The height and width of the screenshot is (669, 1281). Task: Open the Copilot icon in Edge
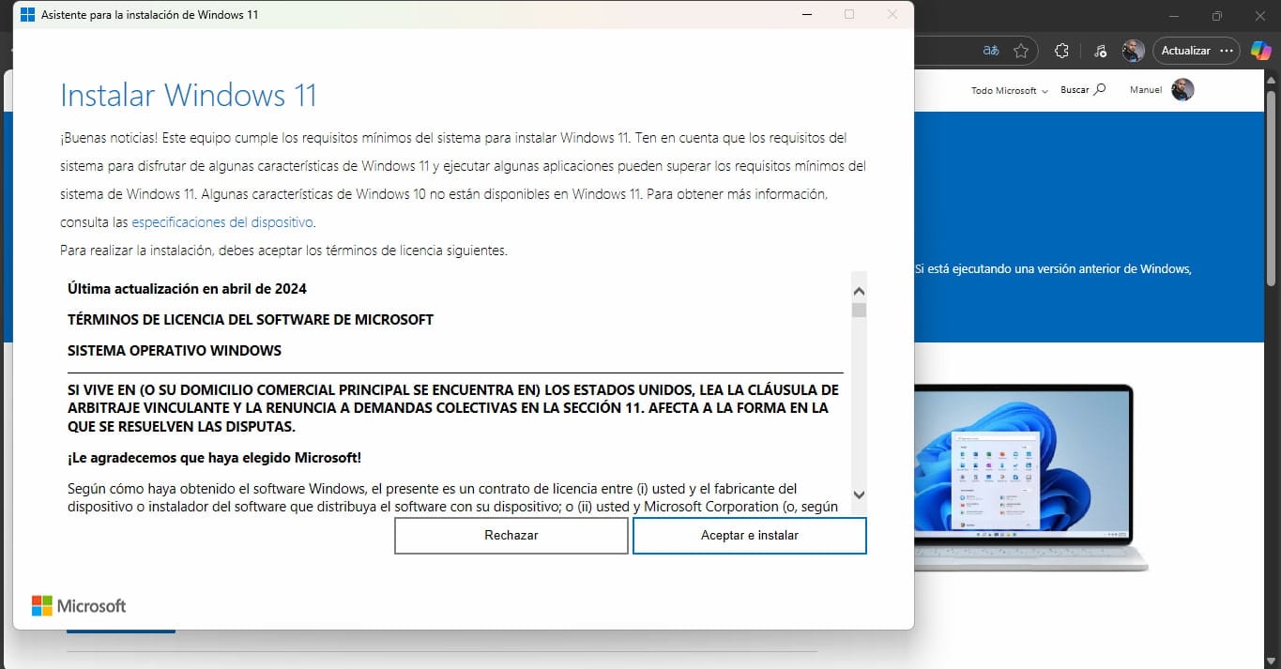tap(1259, 51)
